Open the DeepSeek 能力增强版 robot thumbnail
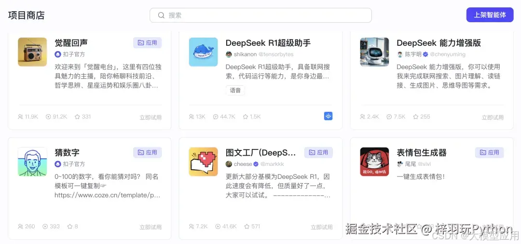The image size is (521, 244). 374,52
